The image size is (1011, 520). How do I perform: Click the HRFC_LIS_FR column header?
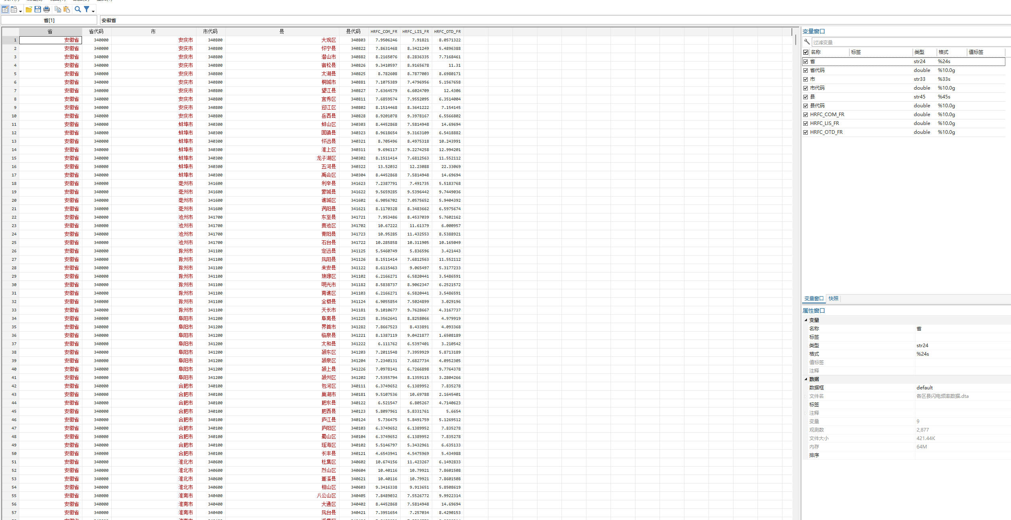click(415, 31)
